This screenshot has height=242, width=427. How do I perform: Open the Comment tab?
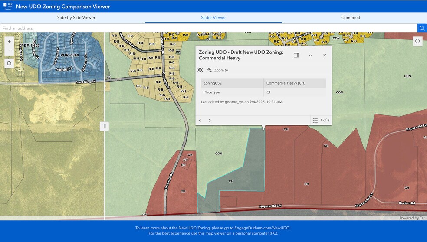pos(351,18)
